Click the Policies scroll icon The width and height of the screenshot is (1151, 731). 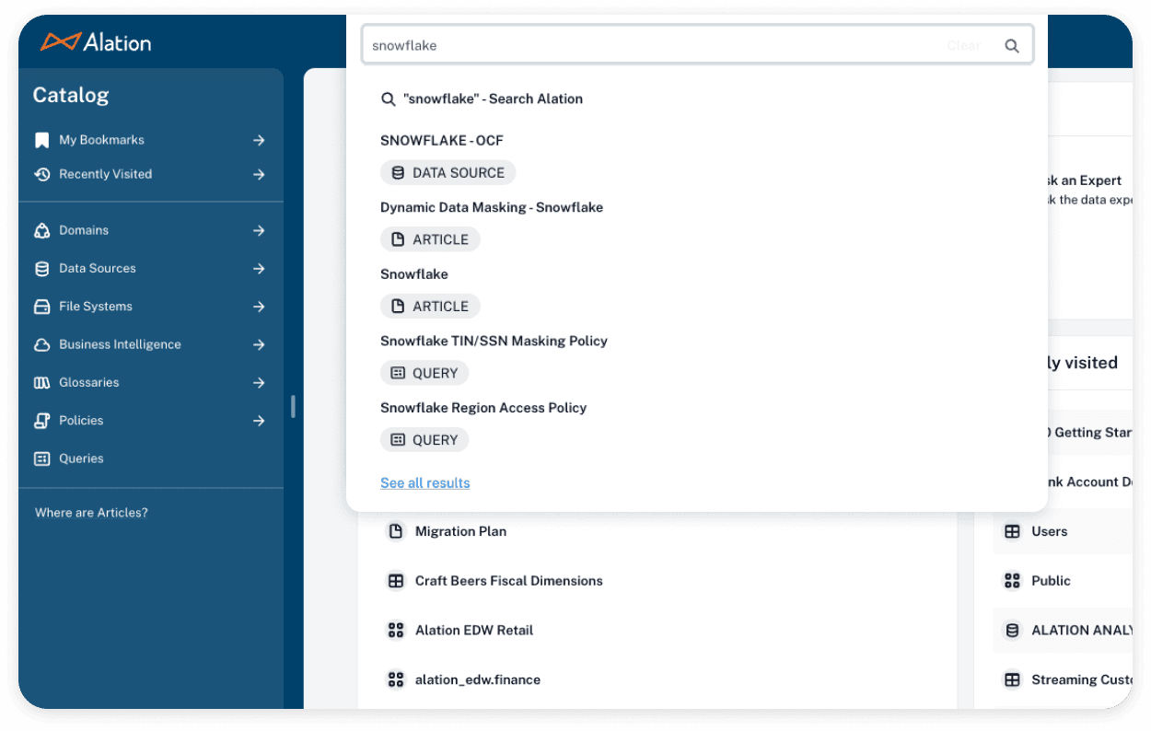pyautogui.click(x=41, y=421)
